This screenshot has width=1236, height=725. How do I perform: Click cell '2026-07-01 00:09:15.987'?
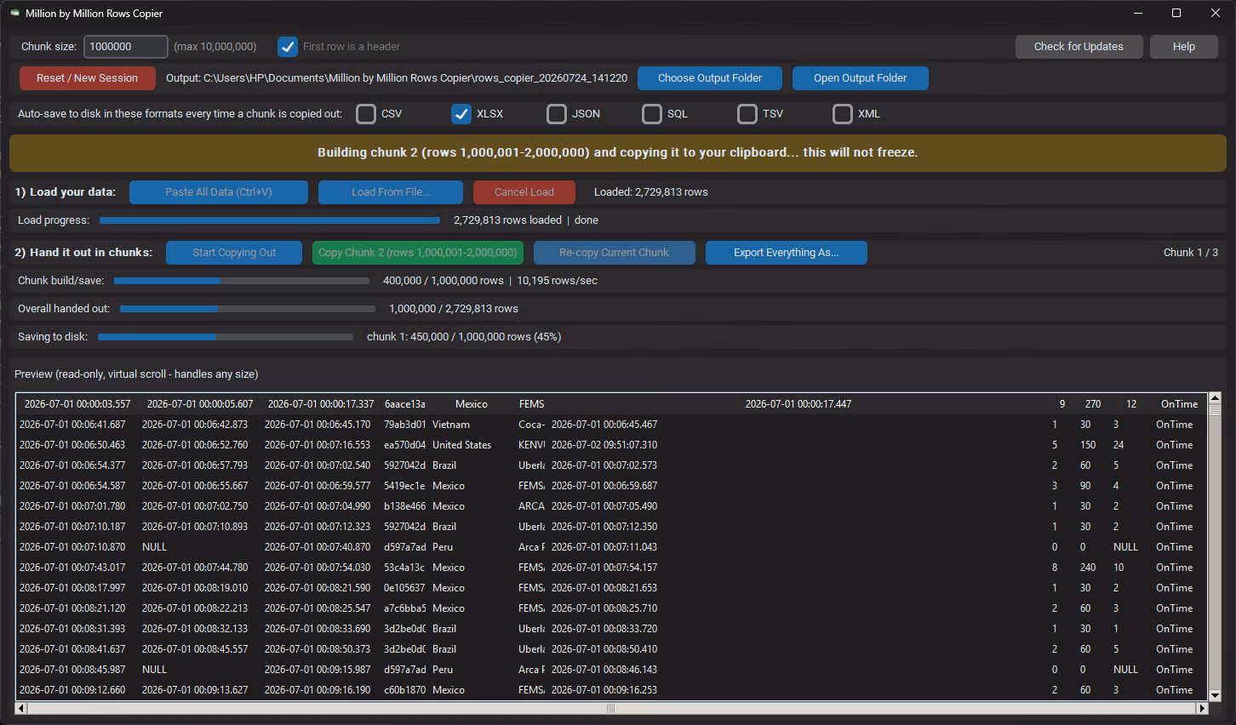pyautogui.click(x=318, y=670)
